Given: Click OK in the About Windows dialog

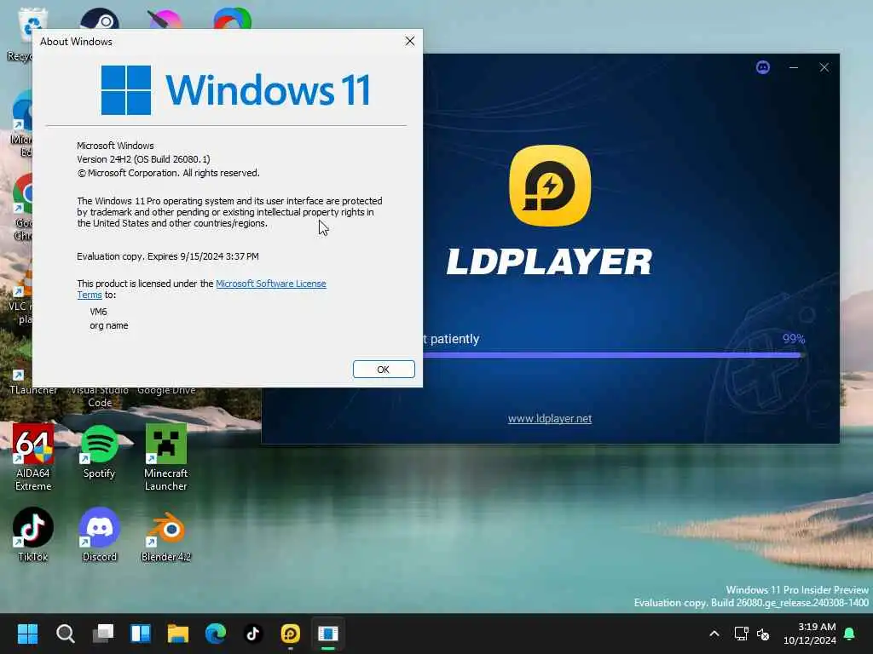Looking at the screenshot, I should pyautogui.click(x=384, y=370).
